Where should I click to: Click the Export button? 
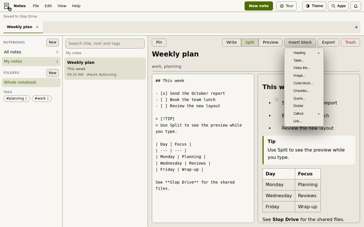(328, 42)
